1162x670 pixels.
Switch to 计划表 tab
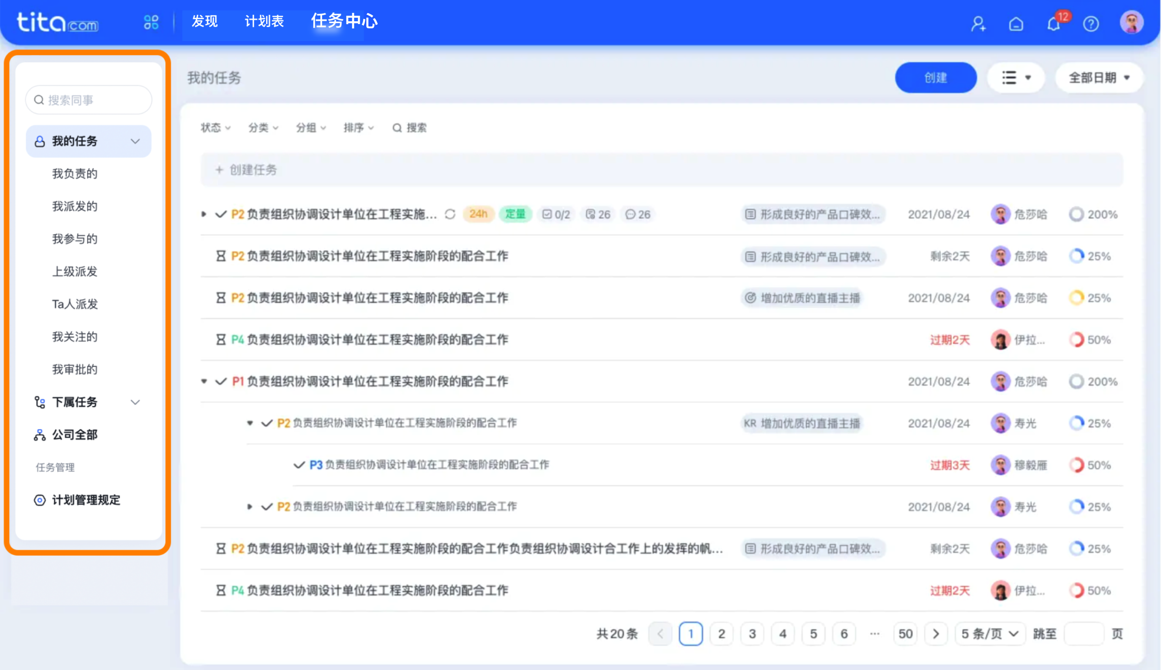tap(264, 21)
